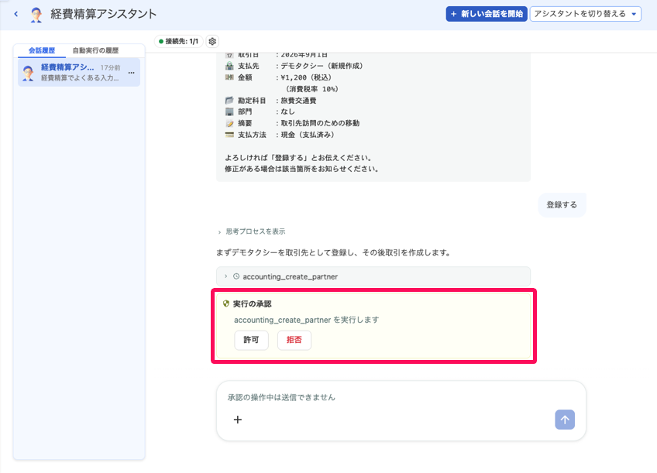Click the 登録する user message bubble

562,204
